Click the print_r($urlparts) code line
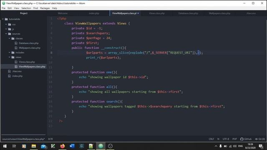This screenshot has width=267, height=150. tap(103, 57)
